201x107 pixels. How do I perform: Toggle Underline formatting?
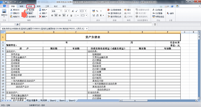click(71, 15)
